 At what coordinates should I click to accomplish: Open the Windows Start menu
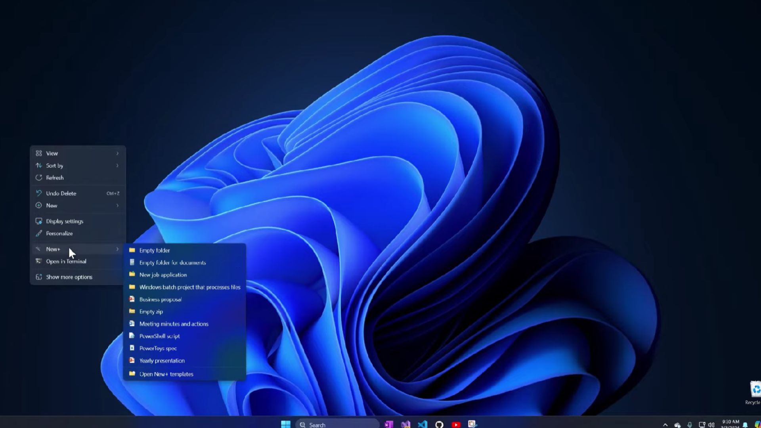coord(285,424)
